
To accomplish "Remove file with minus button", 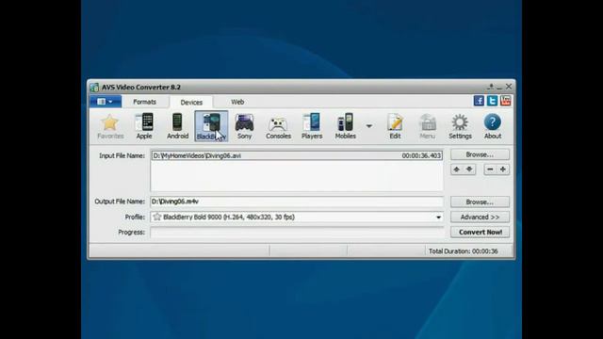I will pos(490,169).
